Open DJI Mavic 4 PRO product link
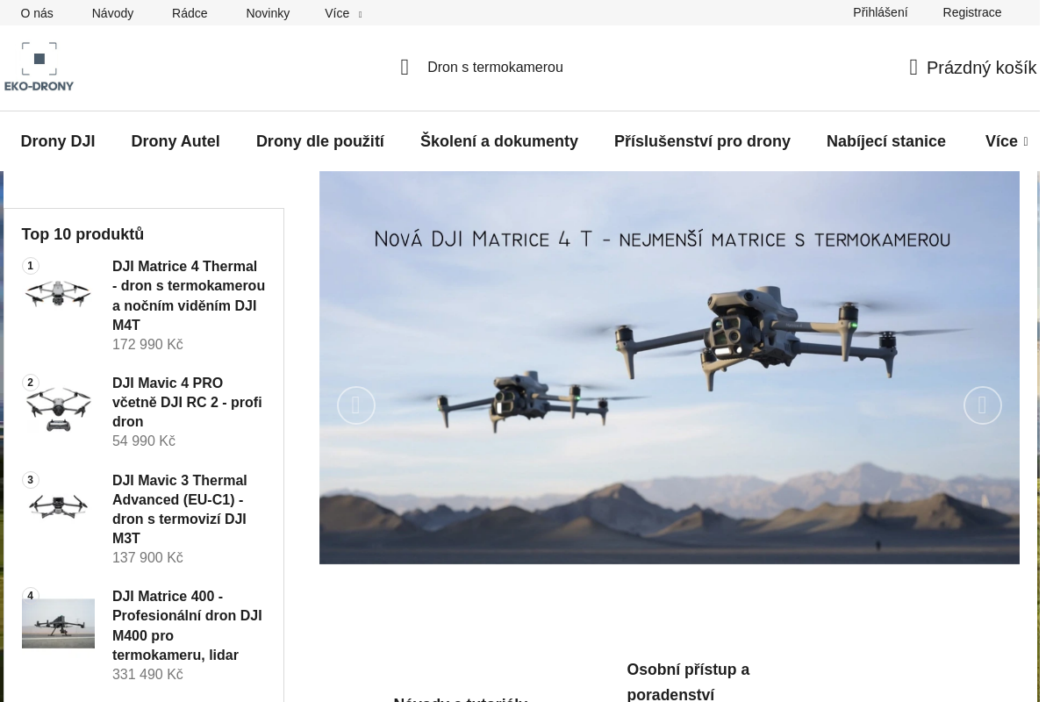The width and height of the screenshot is (1053, 702). click(x=187, y=402)
